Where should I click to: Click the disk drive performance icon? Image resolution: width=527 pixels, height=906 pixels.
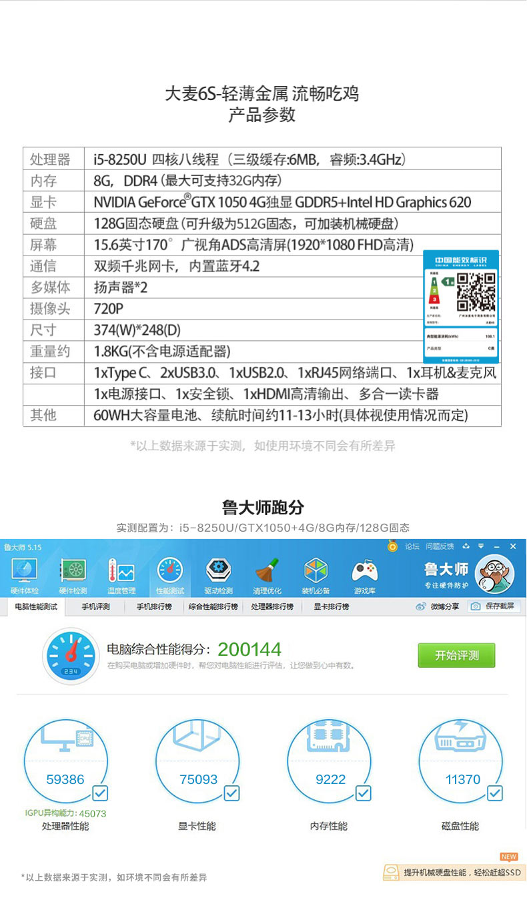tap(462, 735)
